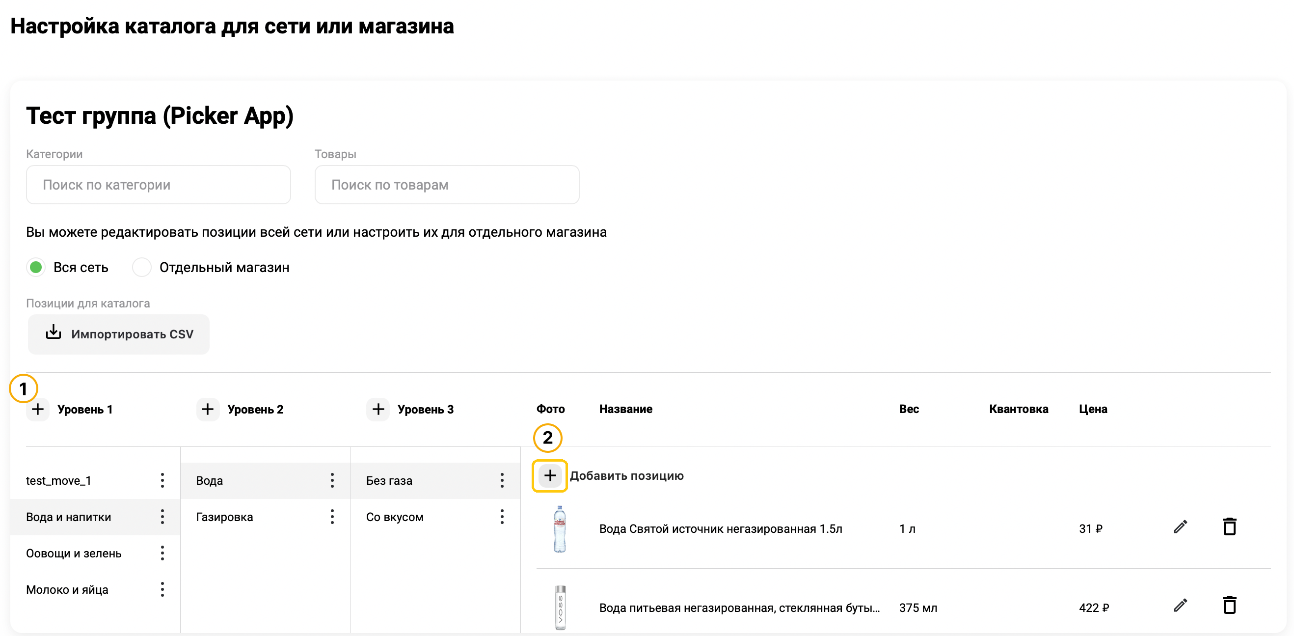The width and height of the screenshot is (1294, 636).
Task: Add a new Уровень 3 category
Action: click(x=378, y=409)
